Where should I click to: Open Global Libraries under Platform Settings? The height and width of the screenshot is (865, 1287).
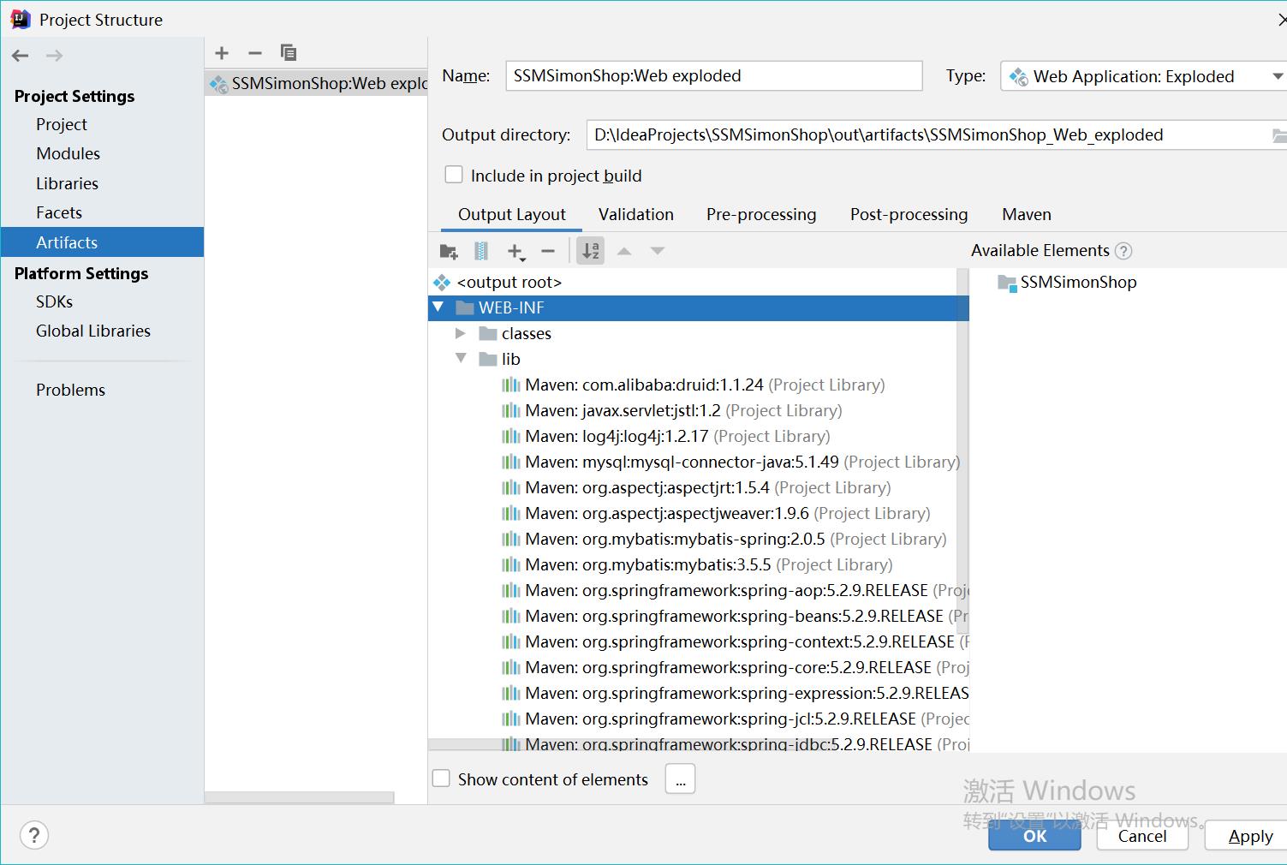pos(93,331)
